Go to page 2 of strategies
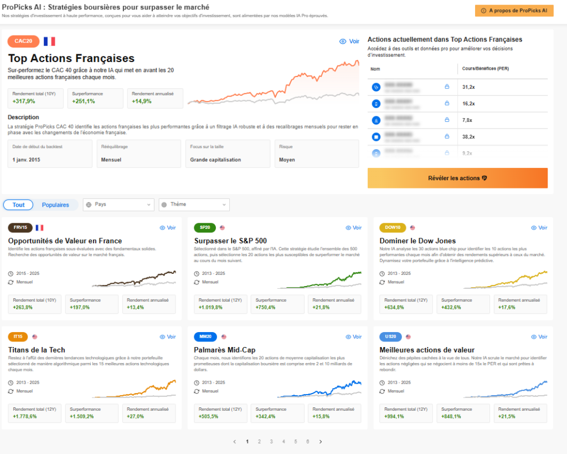The height and width of the screenshot is (454, 567). [259, 442]
